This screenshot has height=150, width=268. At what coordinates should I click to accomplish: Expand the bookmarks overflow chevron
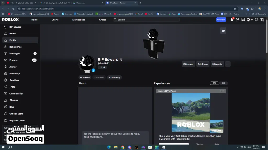[x=246, y=14]
